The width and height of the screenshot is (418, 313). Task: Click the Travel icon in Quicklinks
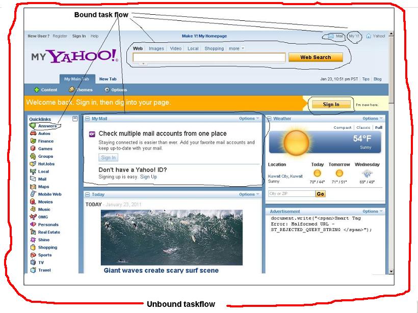click(33, 270)
